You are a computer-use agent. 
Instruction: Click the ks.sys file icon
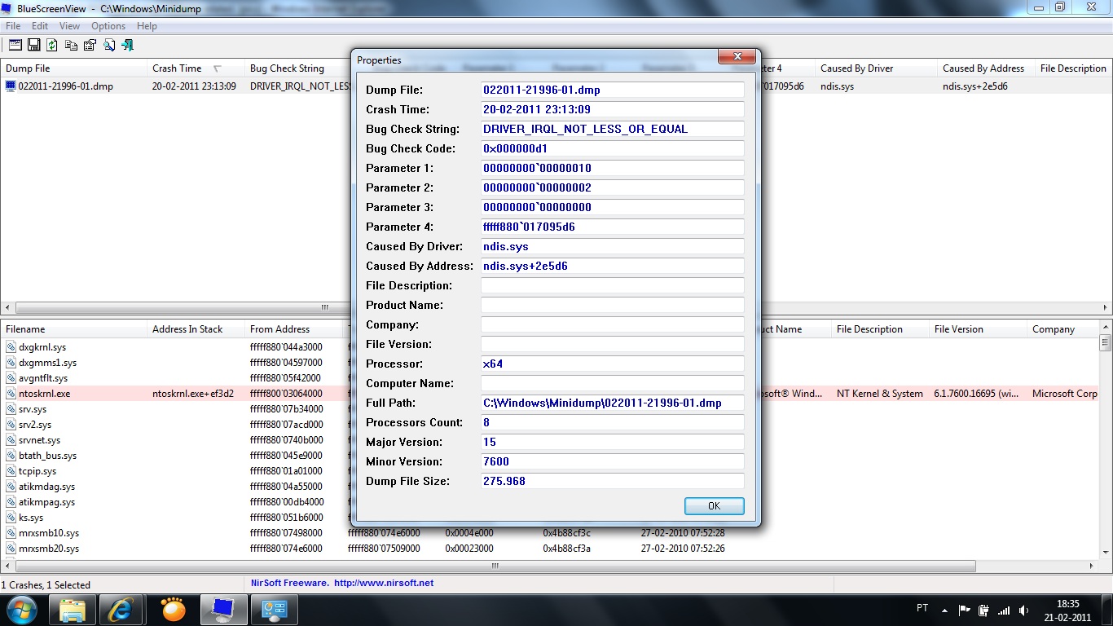pyautogui.click(x=11, y=518)
